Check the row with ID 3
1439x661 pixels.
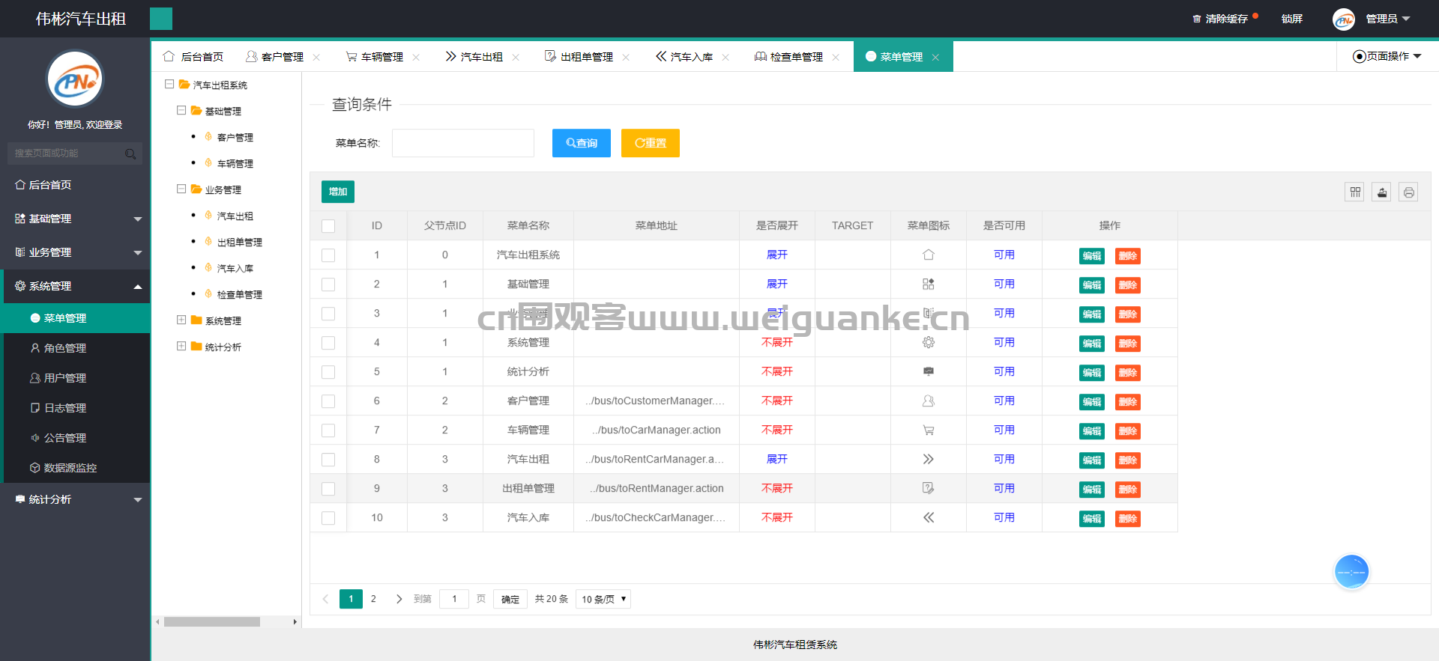pos(328,314)
